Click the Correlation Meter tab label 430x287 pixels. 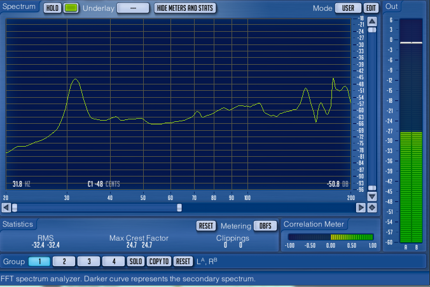point(314,224)
